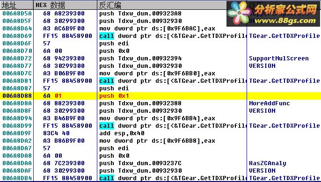The image size is (321, 182).
Task: Select address 006A8D8F
Action: (x=17, y=111)
